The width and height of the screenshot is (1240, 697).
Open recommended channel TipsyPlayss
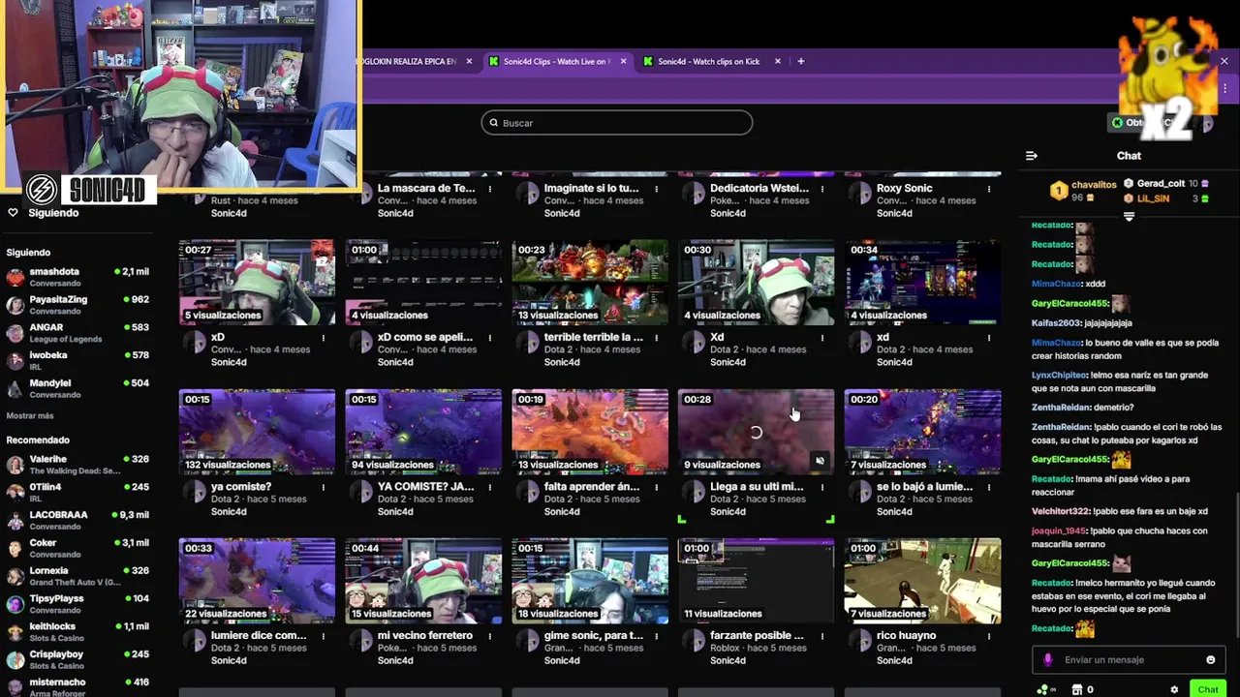[77, 604]
